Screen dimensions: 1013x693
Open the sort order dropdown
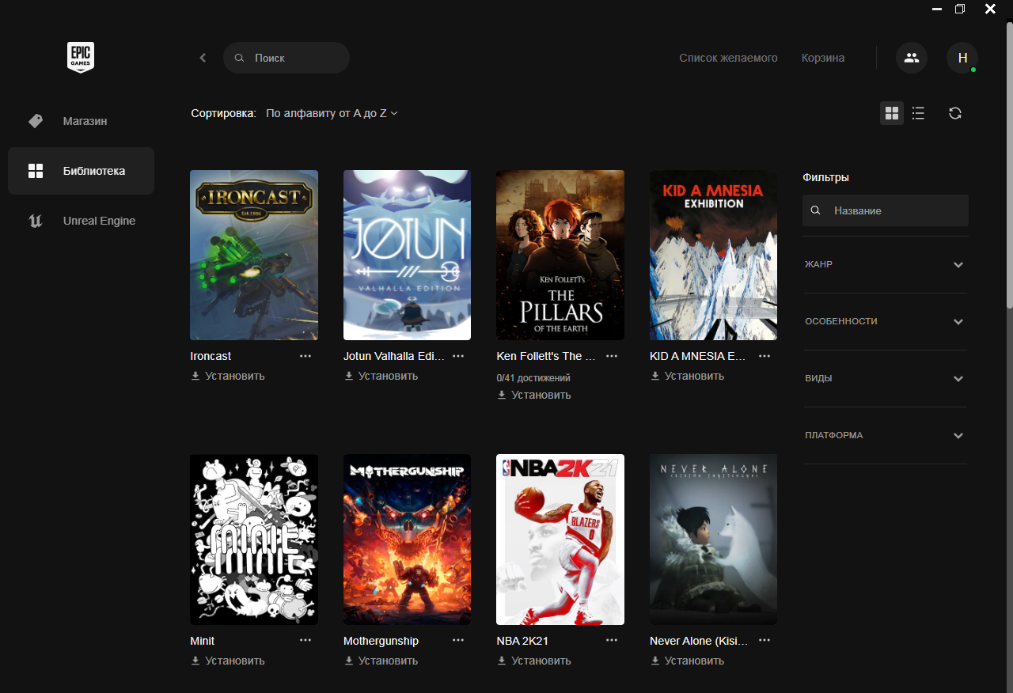point(332,113)
